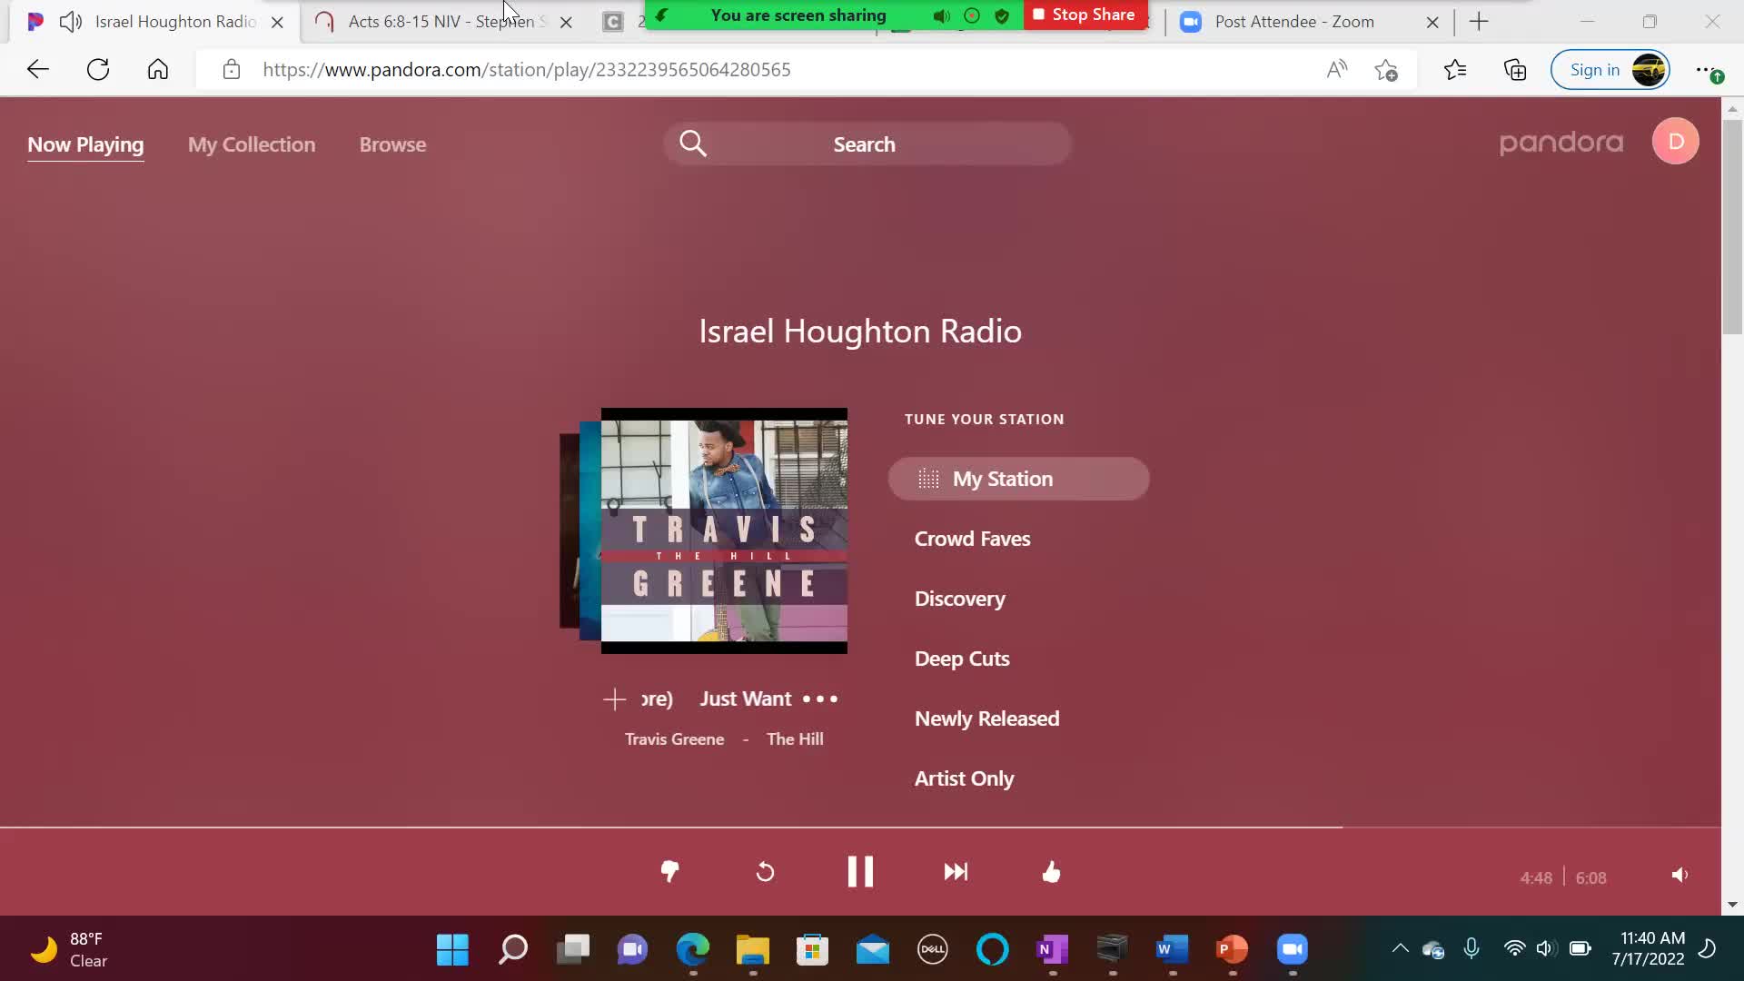This screenshot has height=981, width=1744.
Task: Add this page to favorites
Action: pyautogui.click(x=1386, y=70)
